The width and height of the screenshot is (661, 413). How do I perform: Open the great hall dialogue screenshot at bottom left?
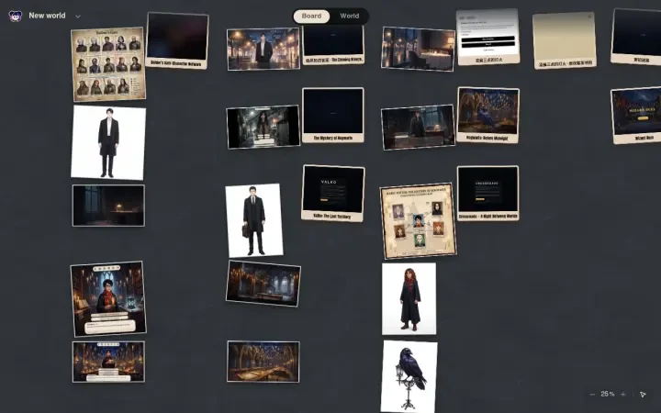108,362
